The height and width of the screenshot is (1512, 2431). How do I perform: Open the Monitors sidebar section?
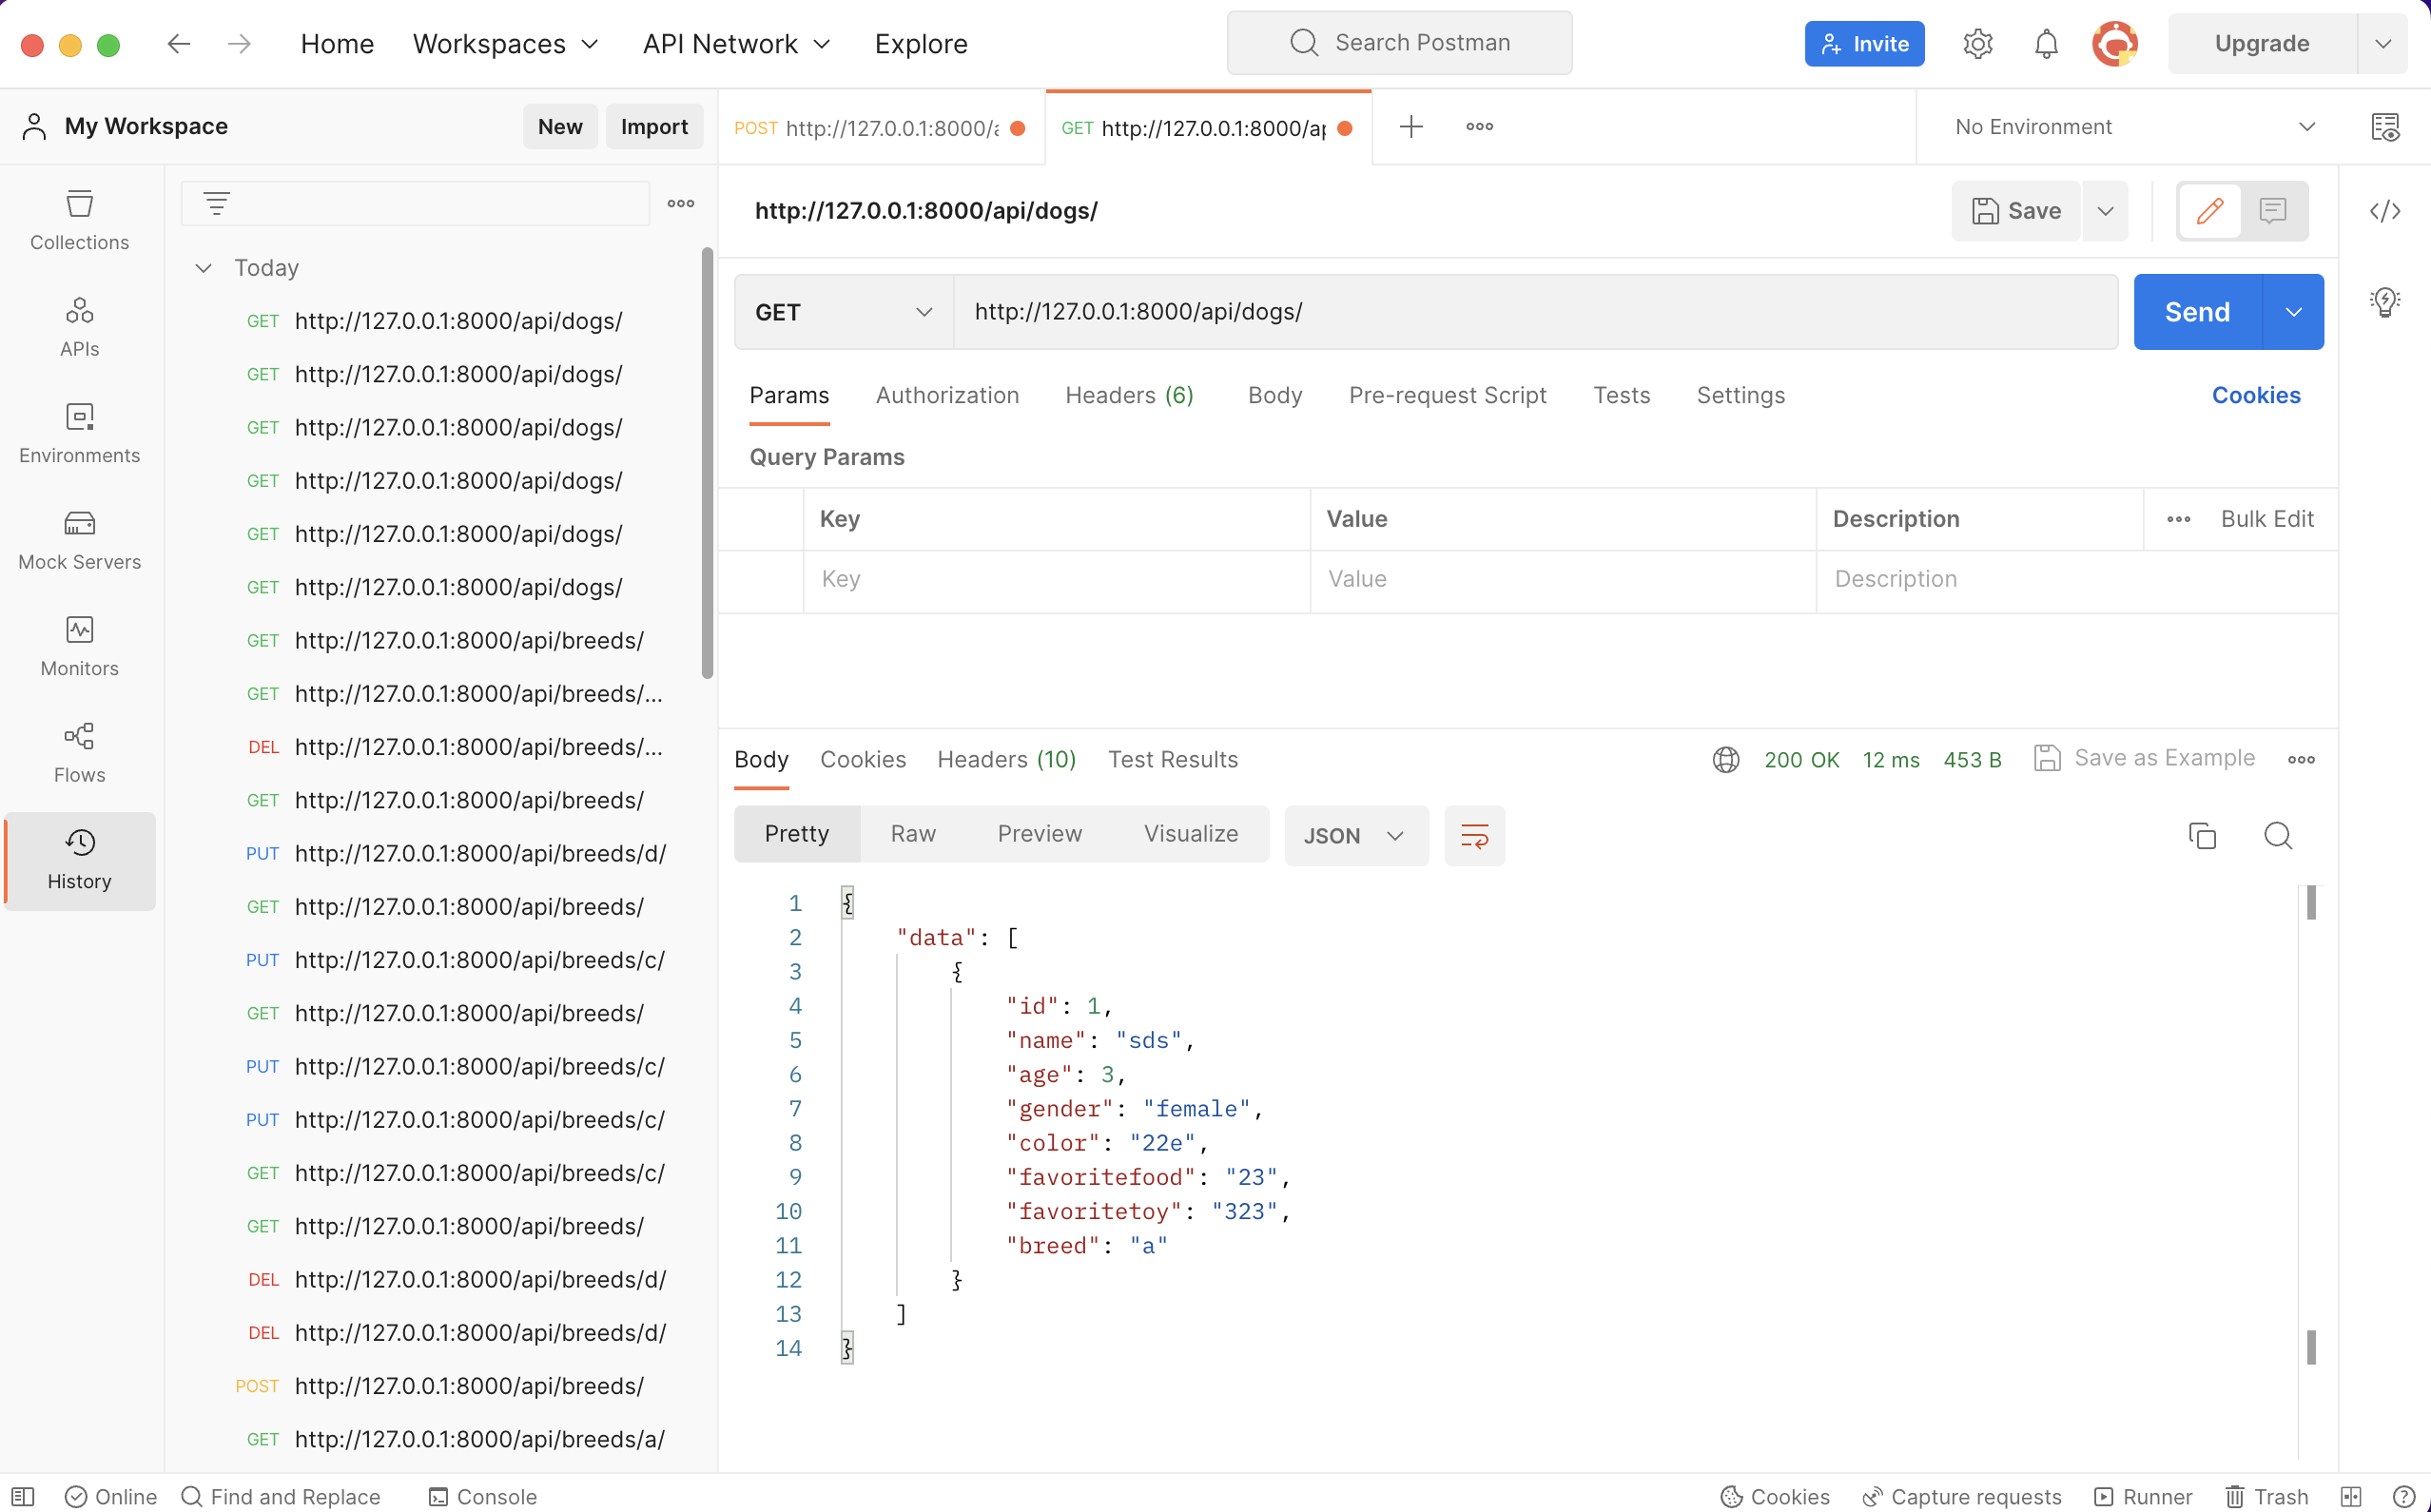coord(79,647)
